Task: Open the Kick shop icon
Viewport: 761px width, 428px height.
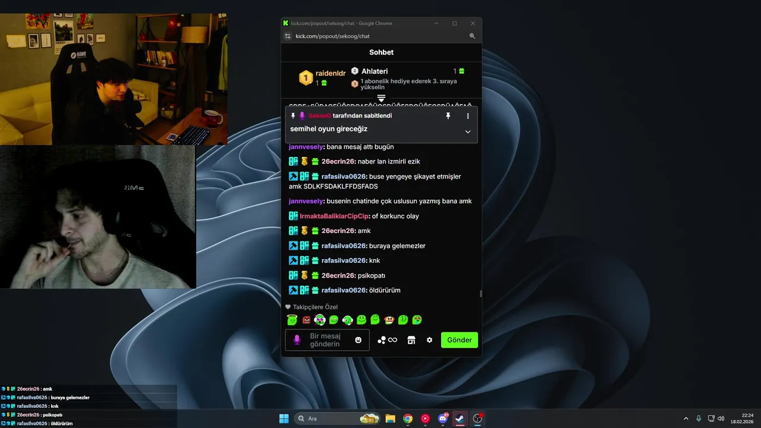Action: point(411,340)
